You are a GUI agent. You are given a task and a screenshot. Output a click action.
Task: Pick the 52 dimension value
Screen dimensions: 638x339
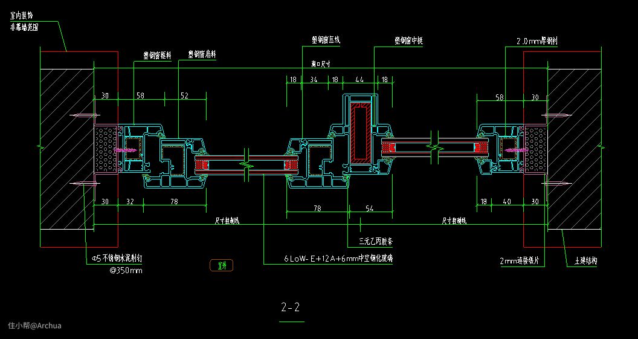184,95
